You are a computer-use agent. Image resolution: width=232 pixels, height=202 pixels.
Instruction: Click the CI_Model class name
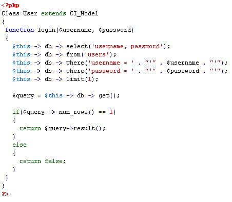click(x=84, y=13)
